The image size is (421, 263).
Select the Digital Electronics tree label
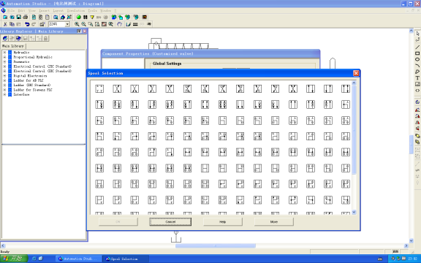point(30,76)
